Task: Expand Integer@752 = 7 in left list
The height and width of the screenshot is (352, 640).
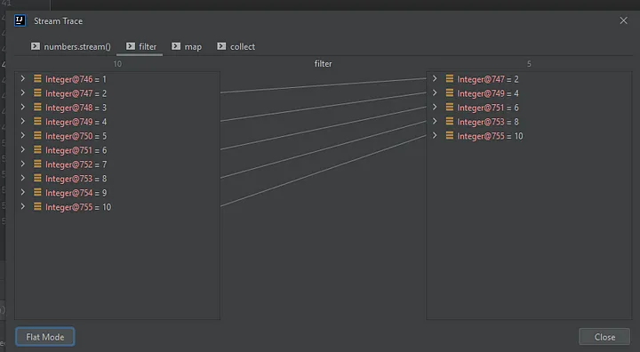Action: point(23,164)
